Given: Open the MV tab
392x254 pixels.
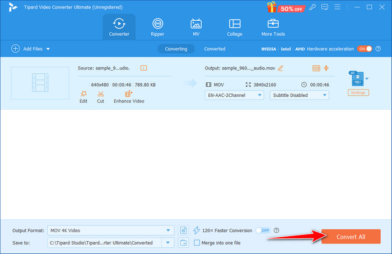Looking at the screenshot, I should coord(196,27).
